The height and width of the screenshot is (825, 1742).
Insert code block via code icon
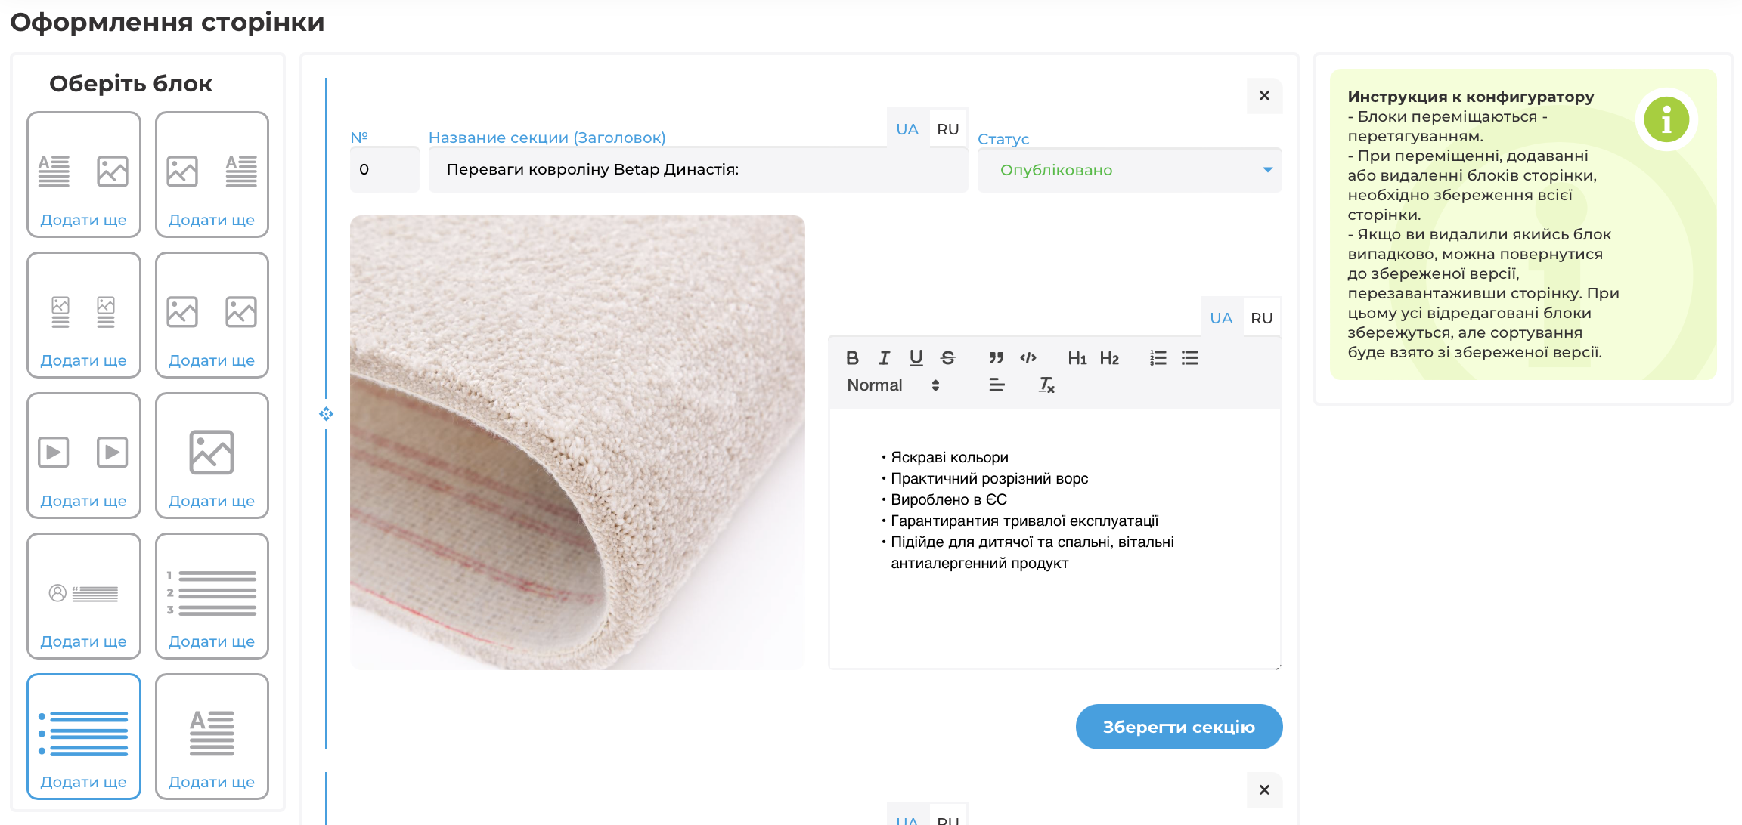[x=1028, y=357]
